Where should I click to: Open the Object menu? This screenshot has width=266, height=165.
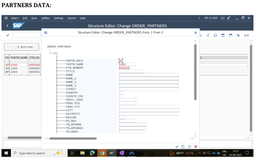tap(15, 18)
